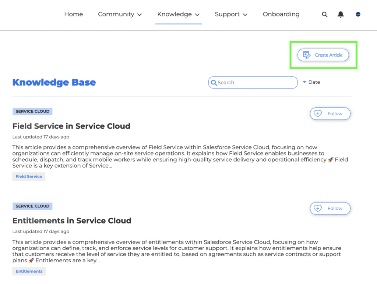Follow the Field Service in Service Cloud article
This screenshot has height=284, width=377.
pyautogui.click(x=330, y=114)
